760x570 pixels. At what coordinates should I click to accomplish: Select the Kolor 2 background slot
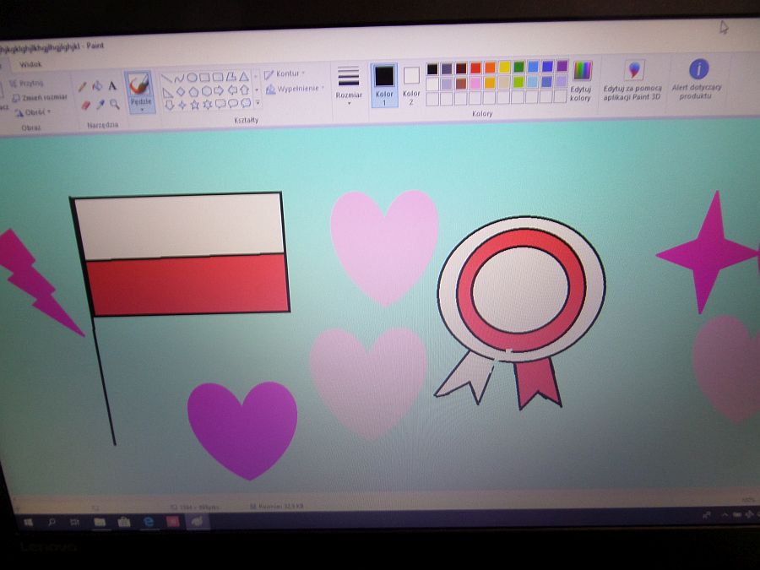[411, 84]
